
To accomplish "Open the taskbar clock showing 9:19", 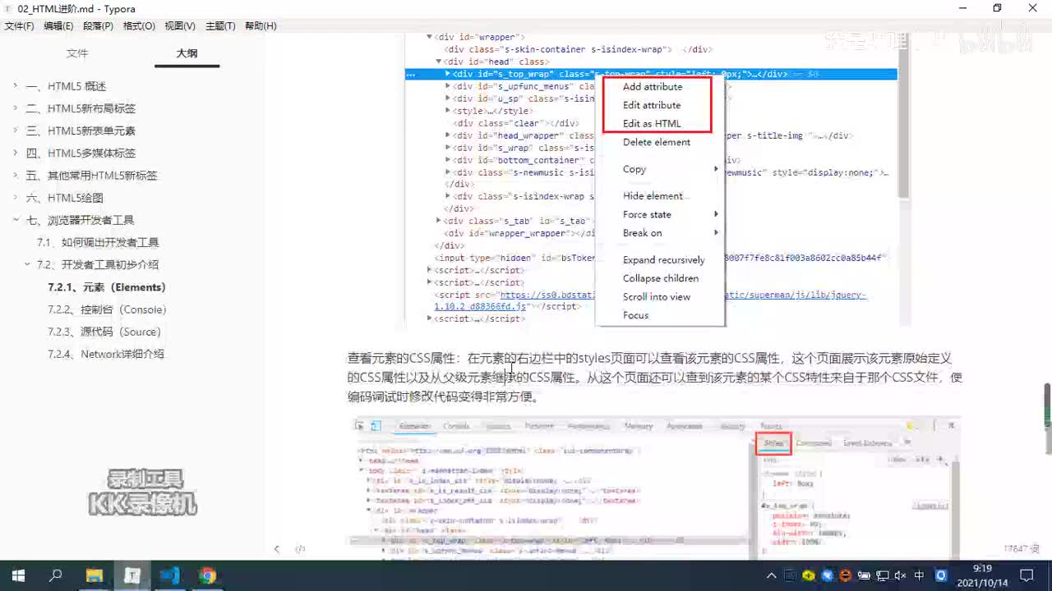I will (x=982, y=575).
